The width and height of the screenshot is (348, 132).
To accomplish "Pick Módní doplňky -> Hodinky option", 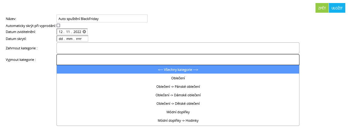I will pyautogui.click(x=178, y=120).
